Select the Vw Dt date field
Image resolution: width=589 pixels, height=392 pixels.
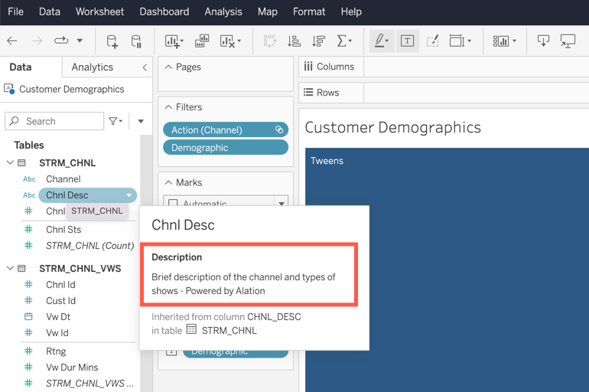58,317
